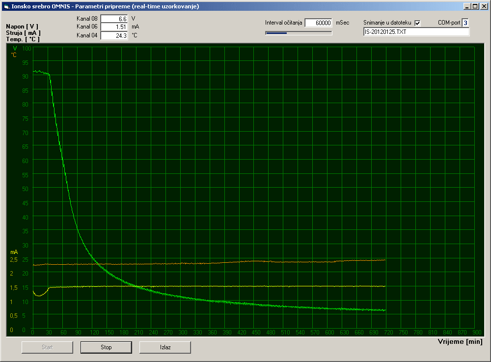Click the '100' label on the voltage axis
Screen dimensions: 491x362
[x=27, y=49]
